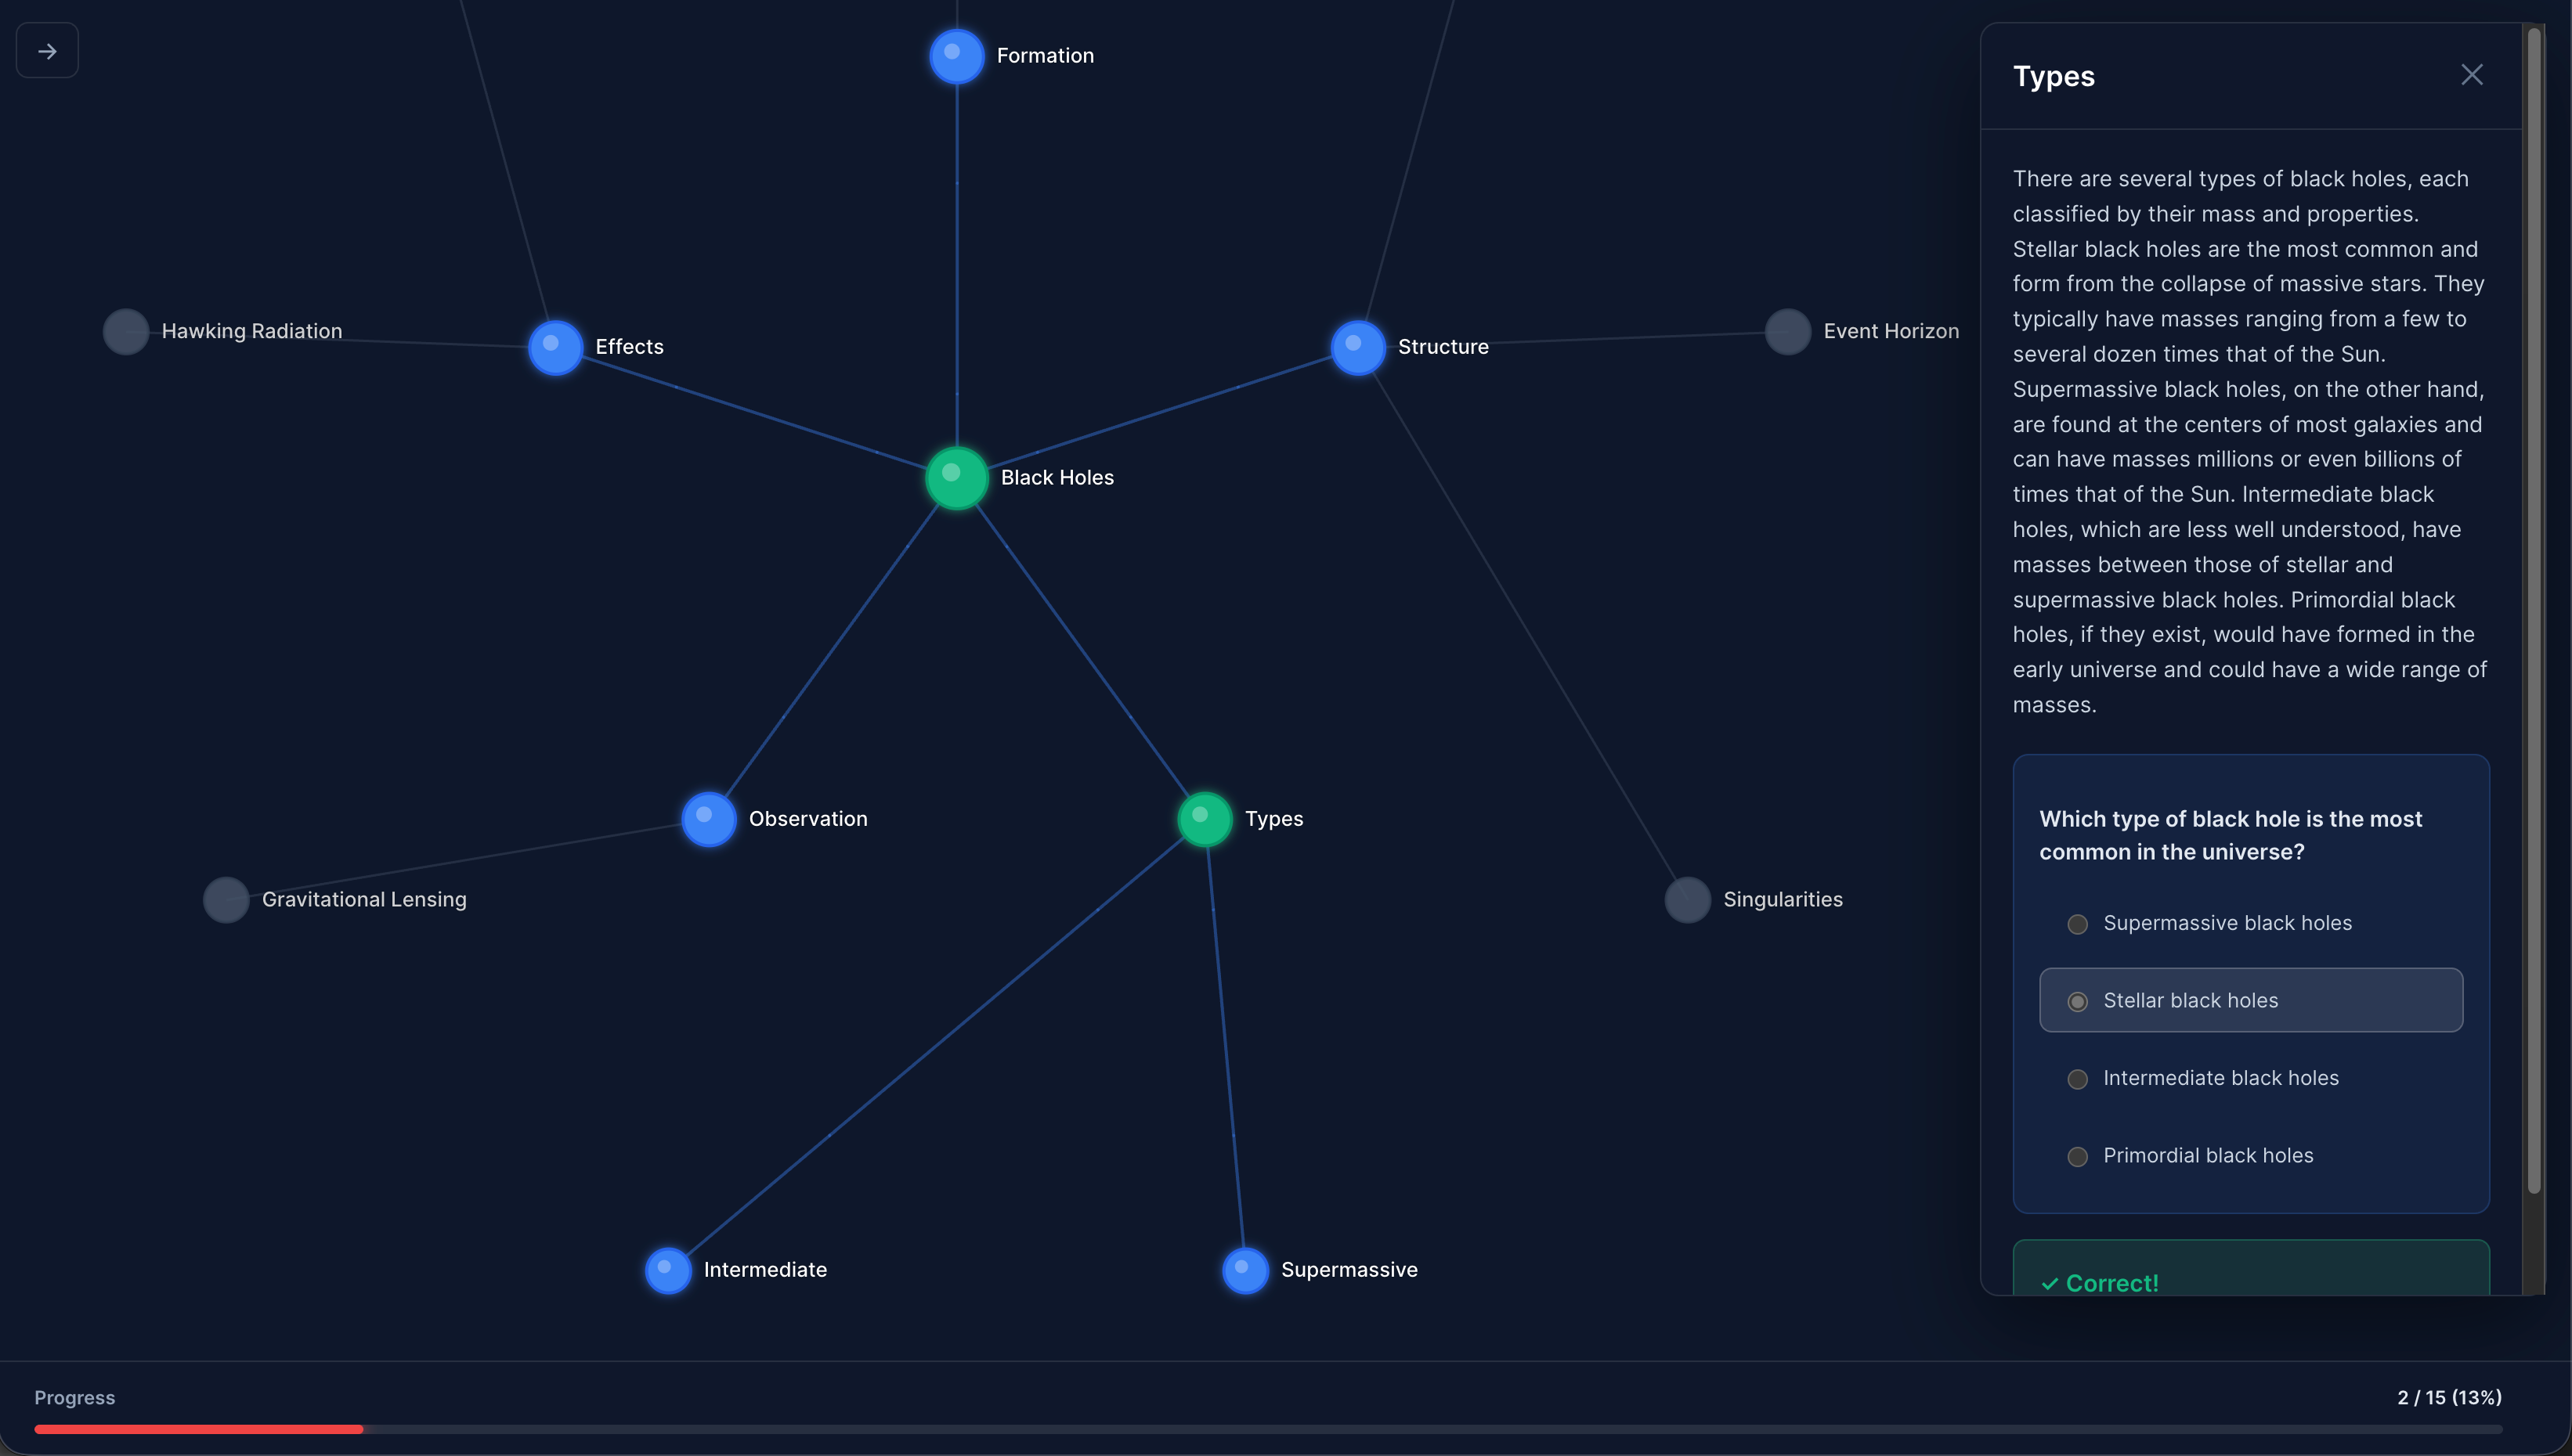Expand sidebar with arrow button

pos(47,51)
